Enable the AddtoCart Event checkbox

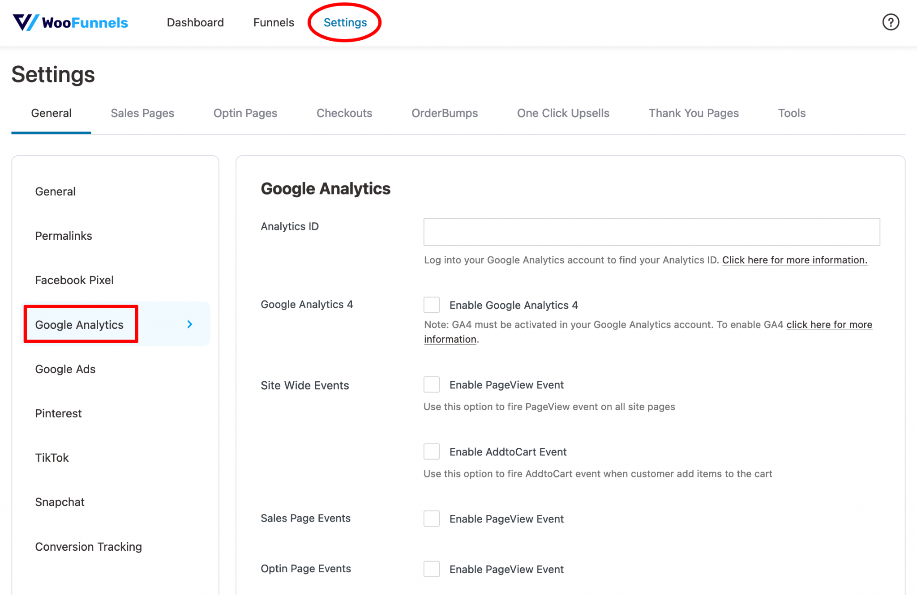[431, 451]
